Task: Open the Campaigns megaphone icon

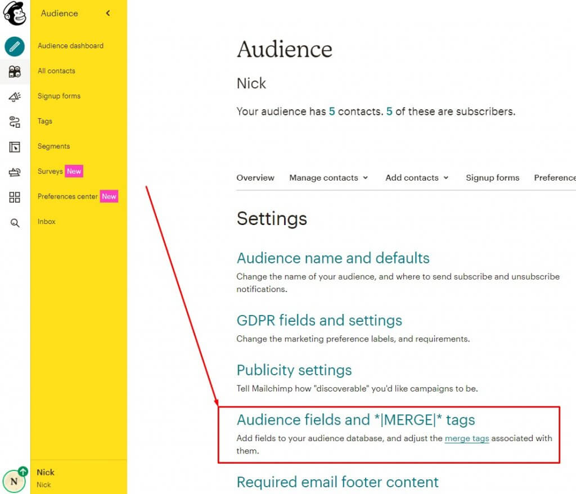Action: tap(15, 97)
